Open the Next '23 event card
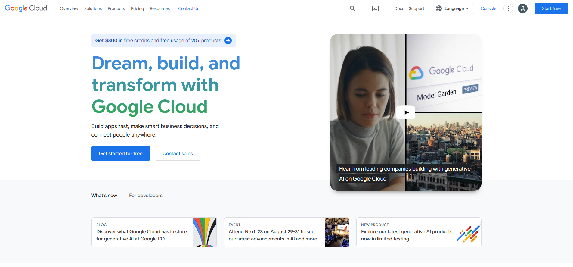573x267 pixels. coord(286,232)
